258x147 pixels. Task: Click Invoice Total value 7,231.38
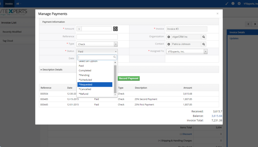tap(217, 120)
